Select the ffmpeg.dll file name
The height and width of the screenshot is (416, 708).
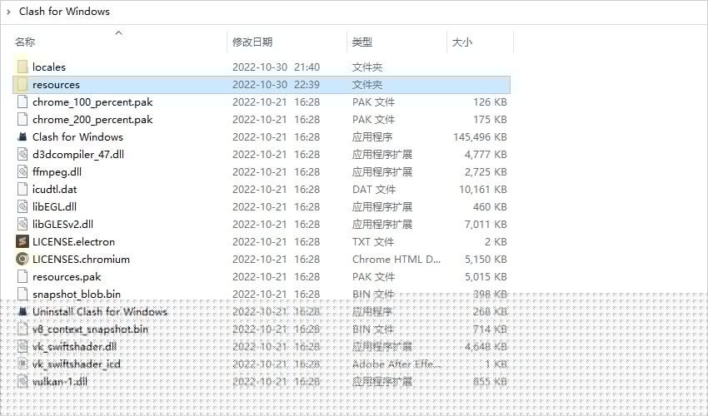tap(57, 172)
